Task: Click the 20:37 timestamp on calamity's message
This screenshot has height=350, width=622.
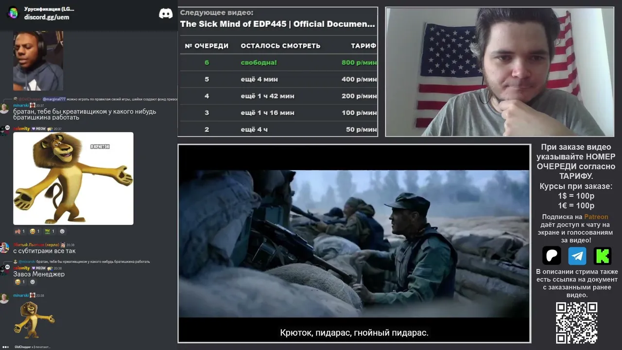Action: pos(57,129)
